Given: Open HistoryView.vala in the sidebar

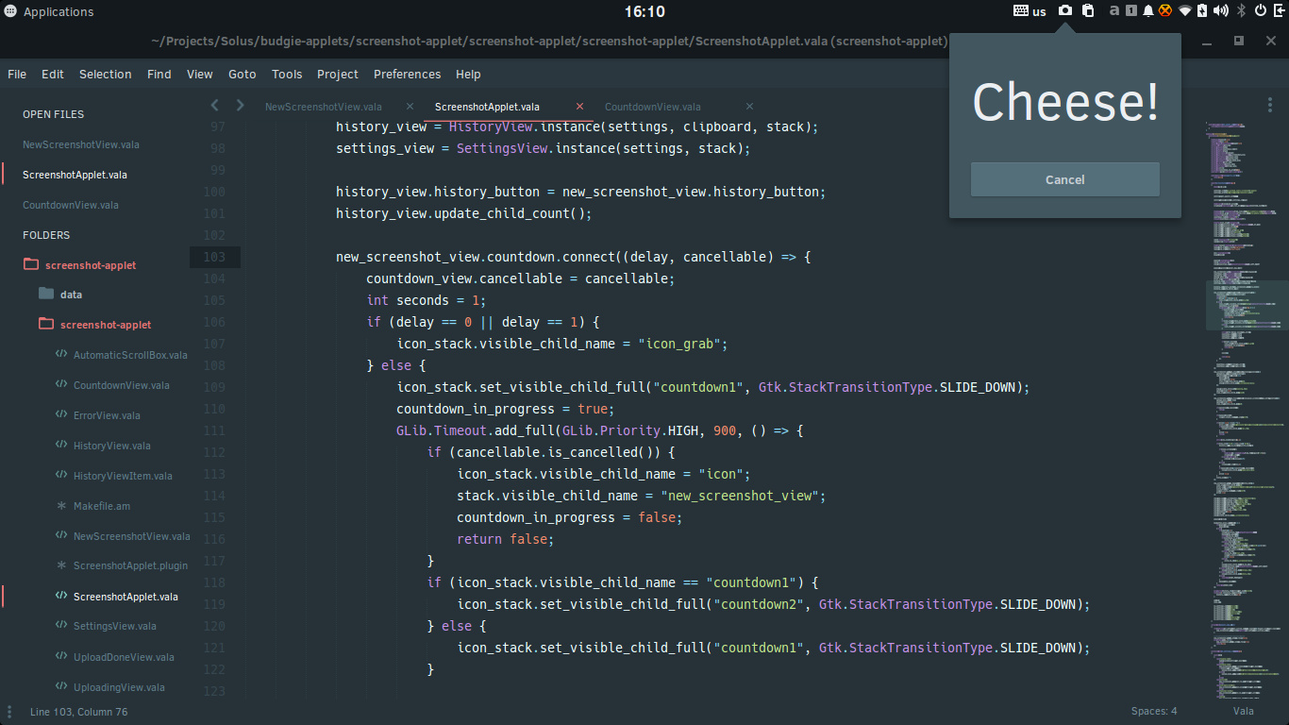Looking at the screenshot, I should click(111, 446).
